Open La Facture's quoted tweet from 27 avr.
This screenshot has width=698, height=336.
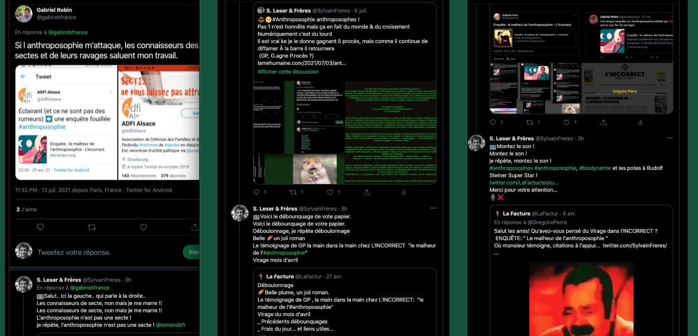(x=345, y=300)
